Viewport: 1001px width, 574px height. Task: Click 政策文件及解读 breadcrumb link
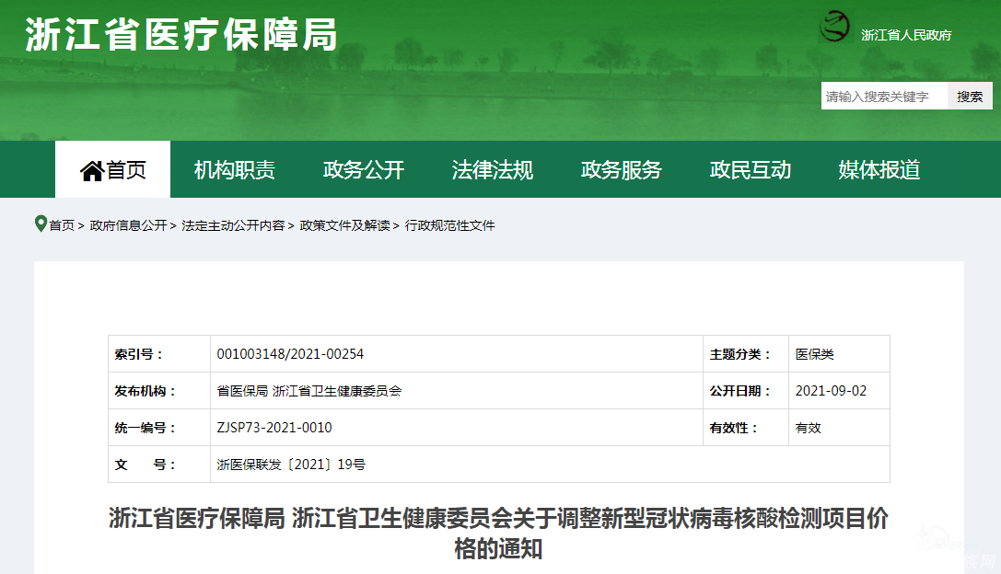(344, 225)
